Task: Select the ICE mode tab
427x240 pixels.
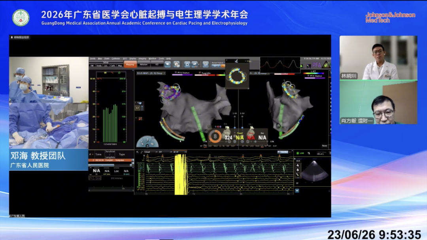Action: coord(157,64)
